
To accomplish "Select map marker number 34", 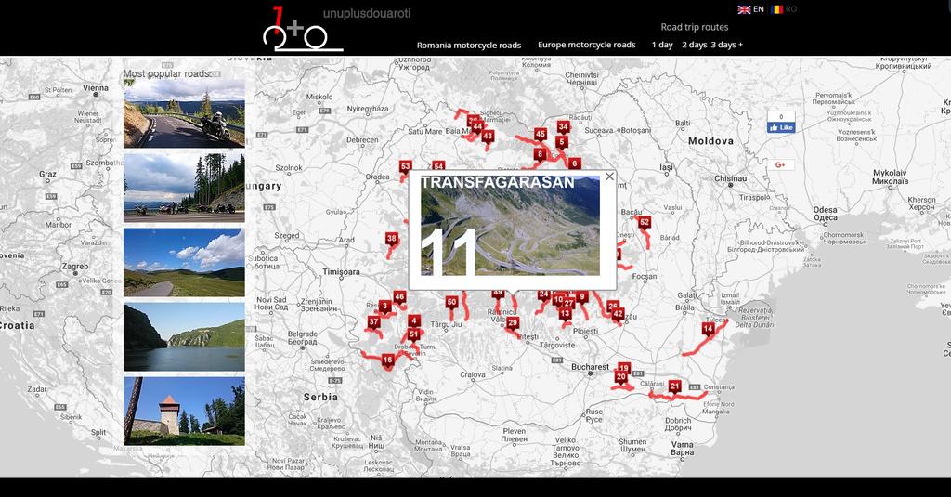I will [x=564, y=127].
